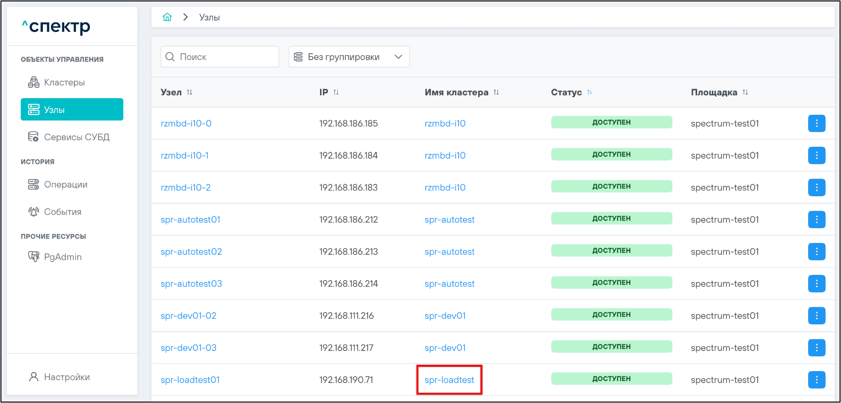Open node spr-autotest01 link
The width and height of the screenshot is (841, 403).
click(190, 220)
